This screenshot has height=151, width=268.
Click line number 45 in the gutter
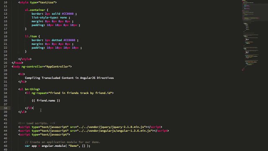pyautogui.click(x=5, y=135)
